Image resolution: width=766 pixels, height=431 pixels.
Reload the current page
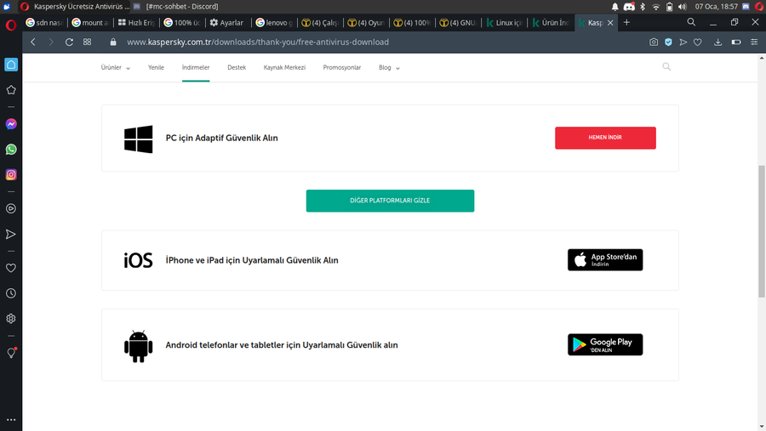[x=70, y=42]
